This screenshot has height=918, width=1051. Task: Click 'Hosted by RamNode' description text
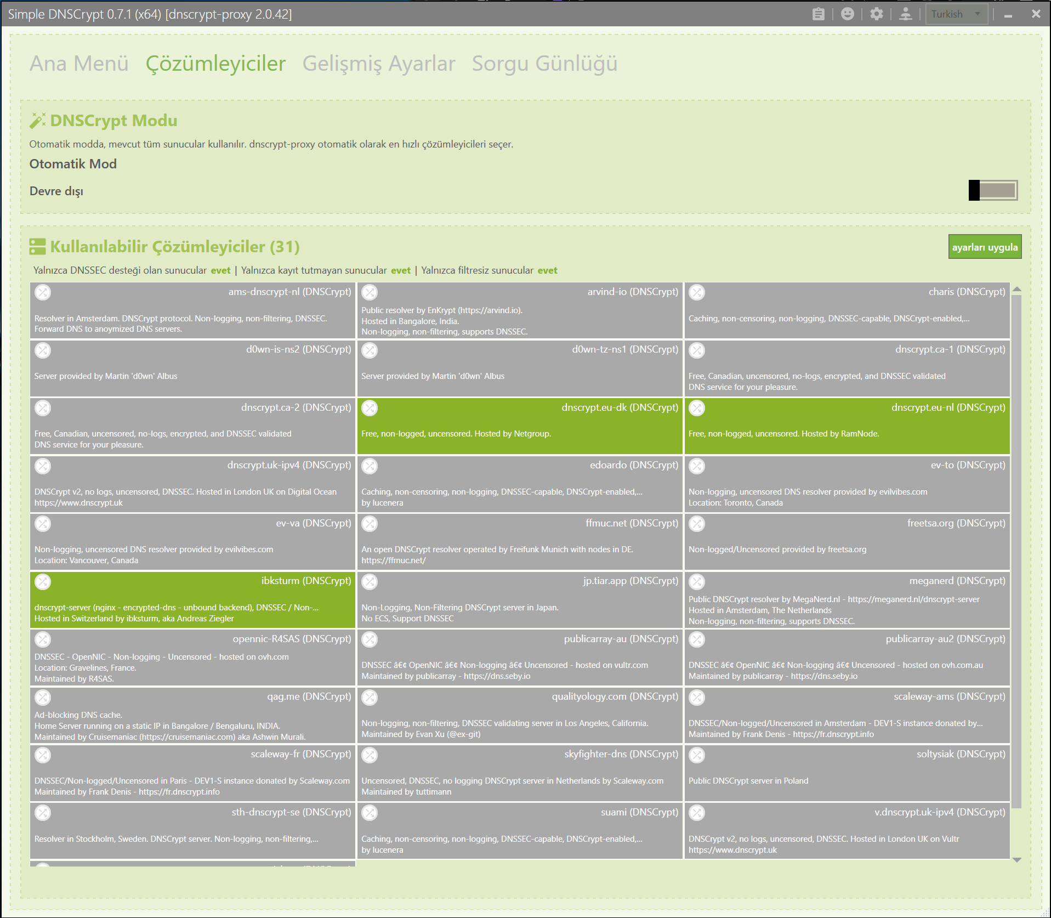(840, 434)
